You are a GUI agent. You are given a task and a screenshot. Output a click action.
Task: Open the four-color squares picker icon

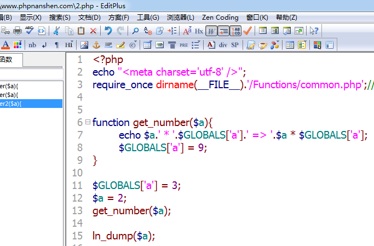point(317,45)
